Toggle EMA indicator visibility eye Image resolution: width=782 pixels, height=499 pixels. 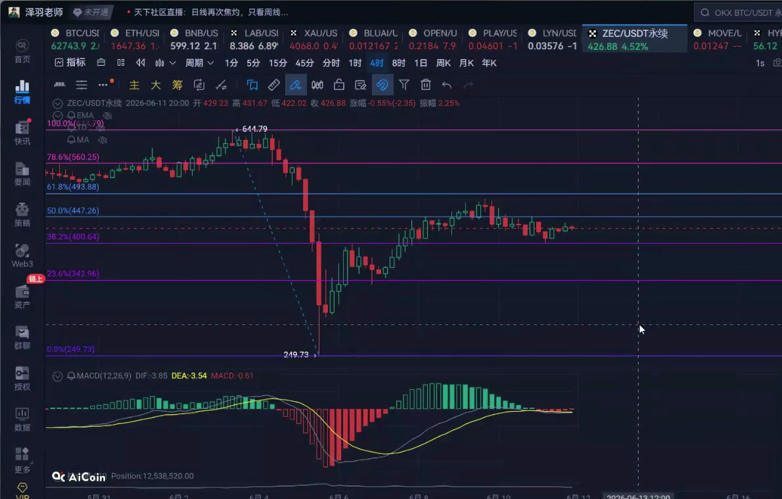pos(107,116)
